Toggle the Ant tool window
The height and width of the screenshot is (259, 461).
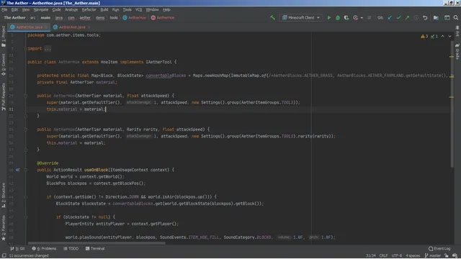coord(457,31)
